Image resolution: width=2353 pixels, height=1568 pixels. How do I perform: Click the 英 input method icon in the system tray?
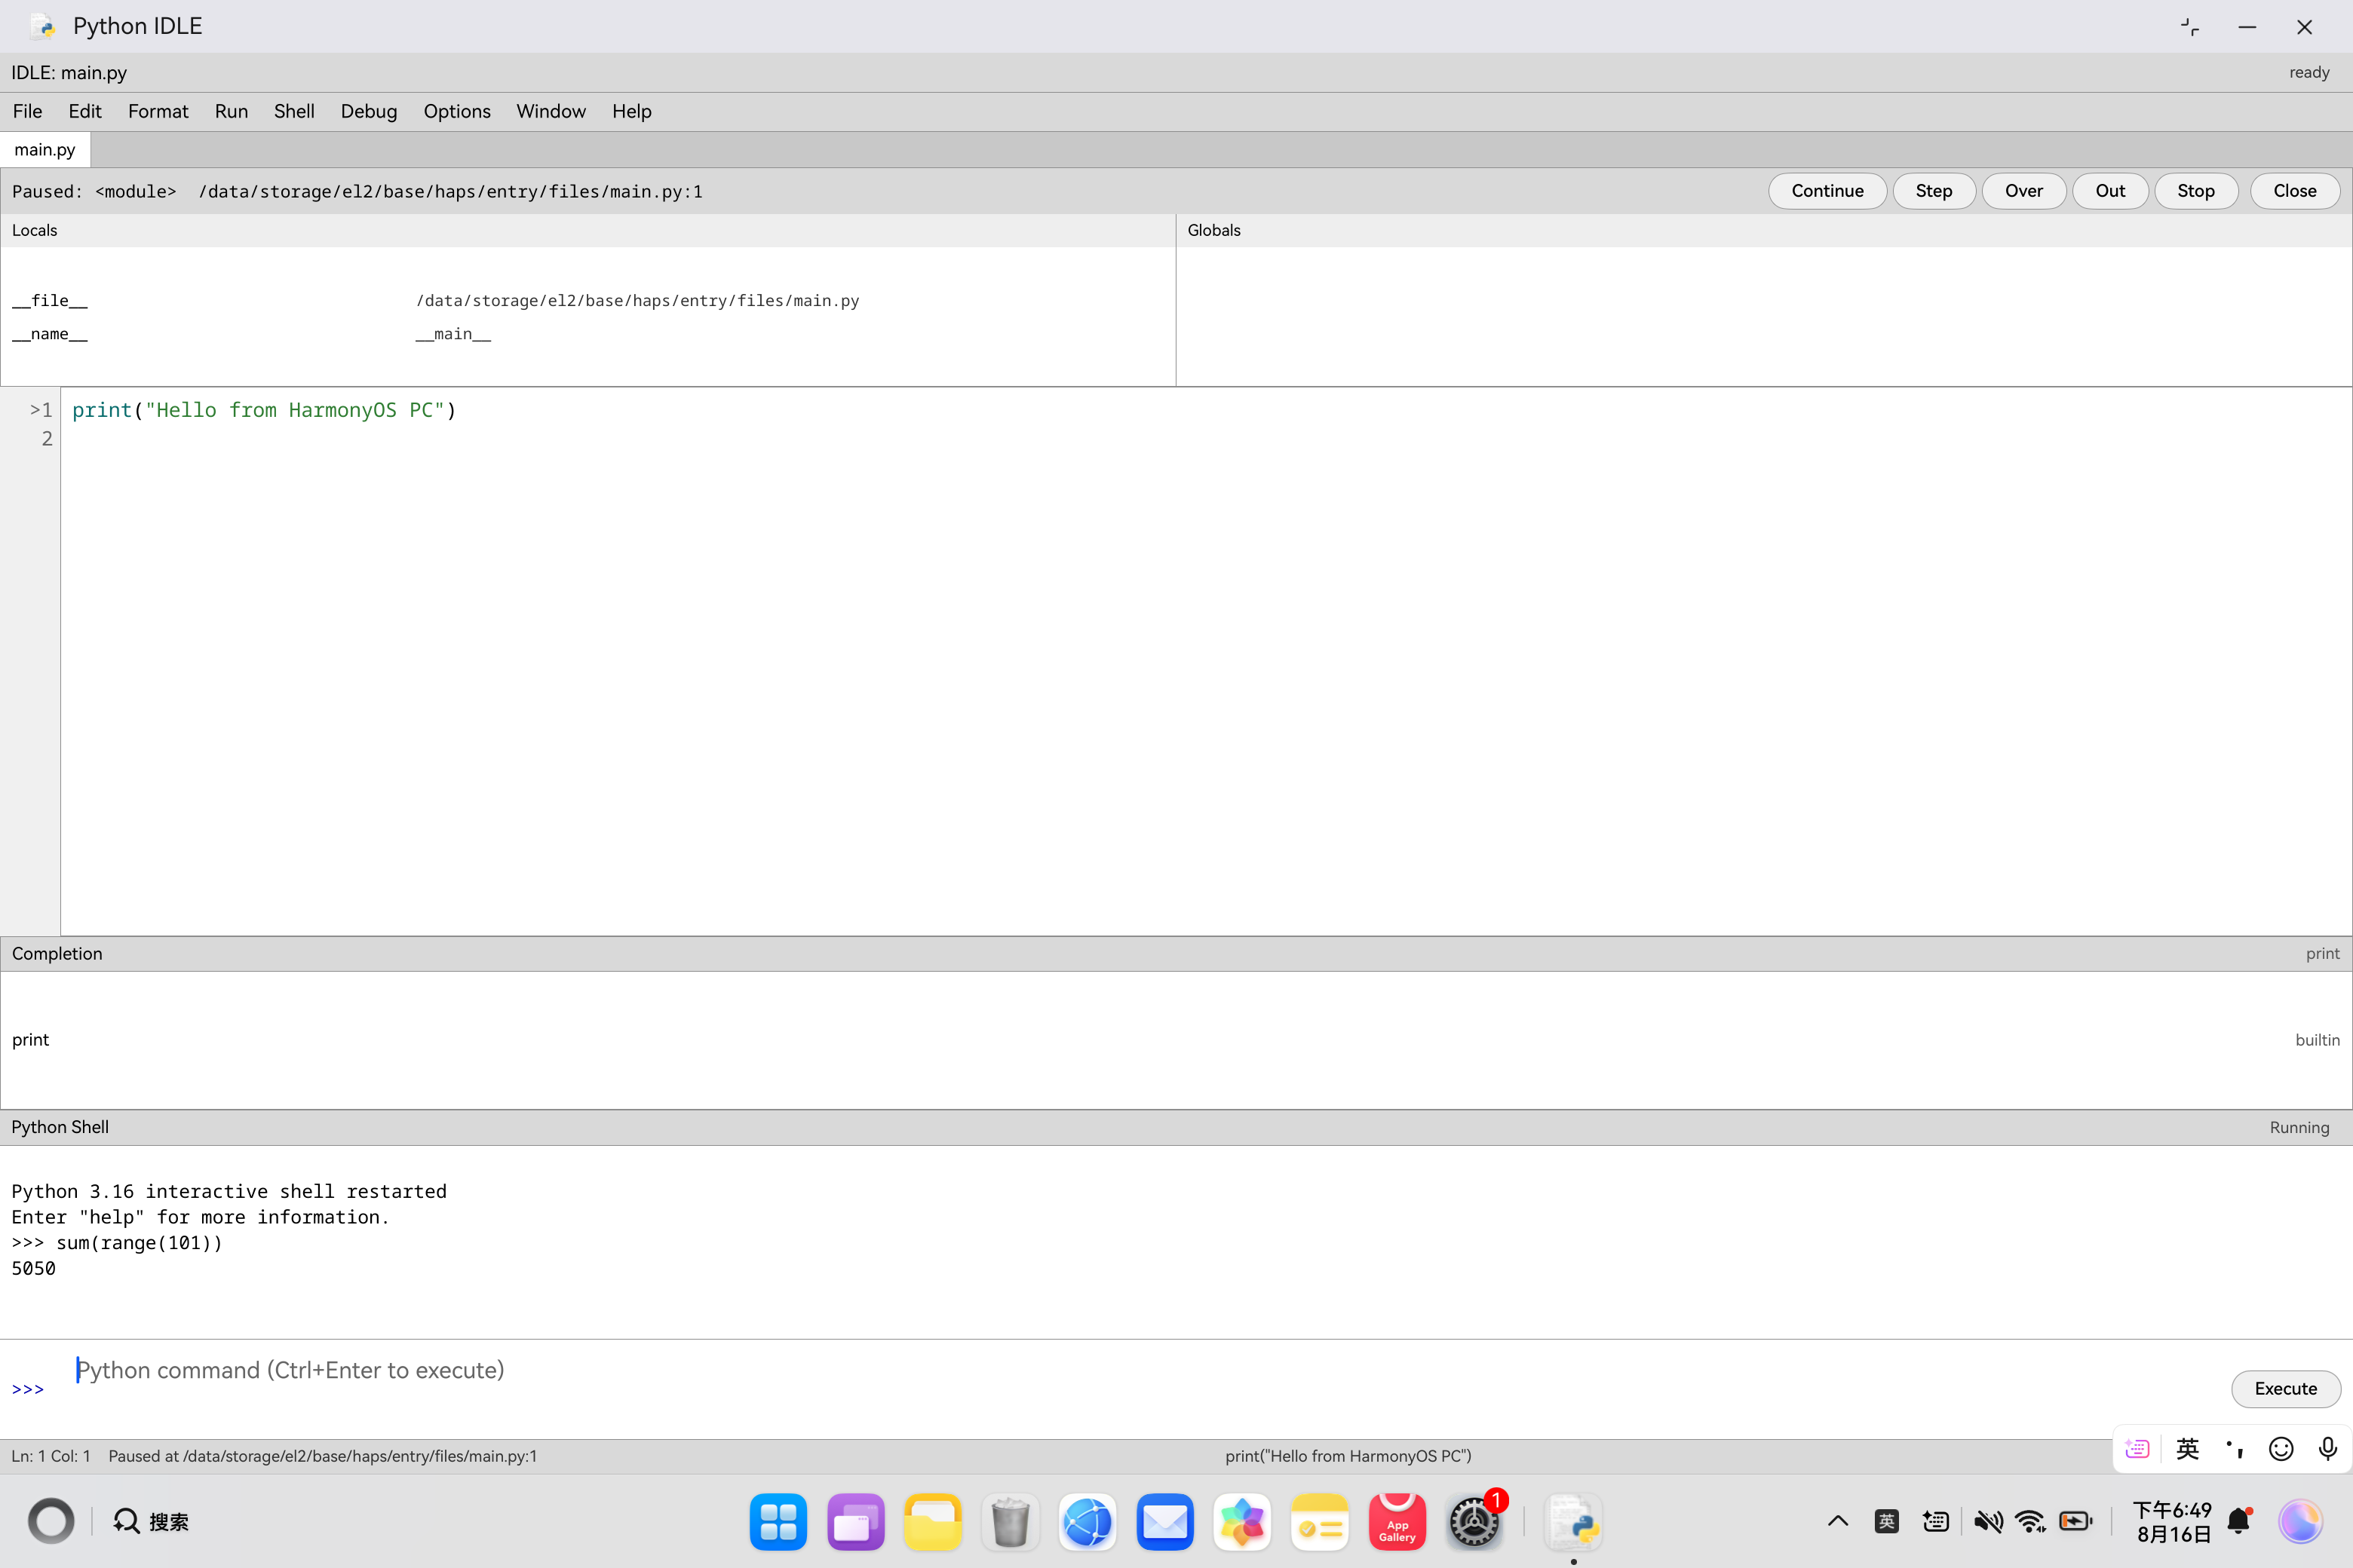[x=1887, y=1521]
